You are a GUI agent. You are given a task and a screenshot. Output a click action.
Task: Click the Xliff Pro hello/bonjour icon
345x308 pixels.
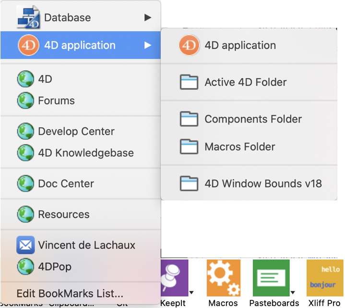tap(325, 278)
